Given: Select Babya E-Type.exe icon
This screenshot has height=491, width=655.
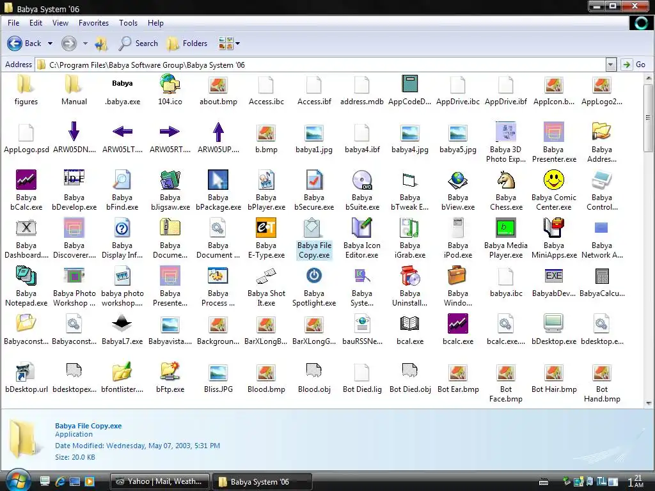Looking at the screenshot, I should [266, 228].
